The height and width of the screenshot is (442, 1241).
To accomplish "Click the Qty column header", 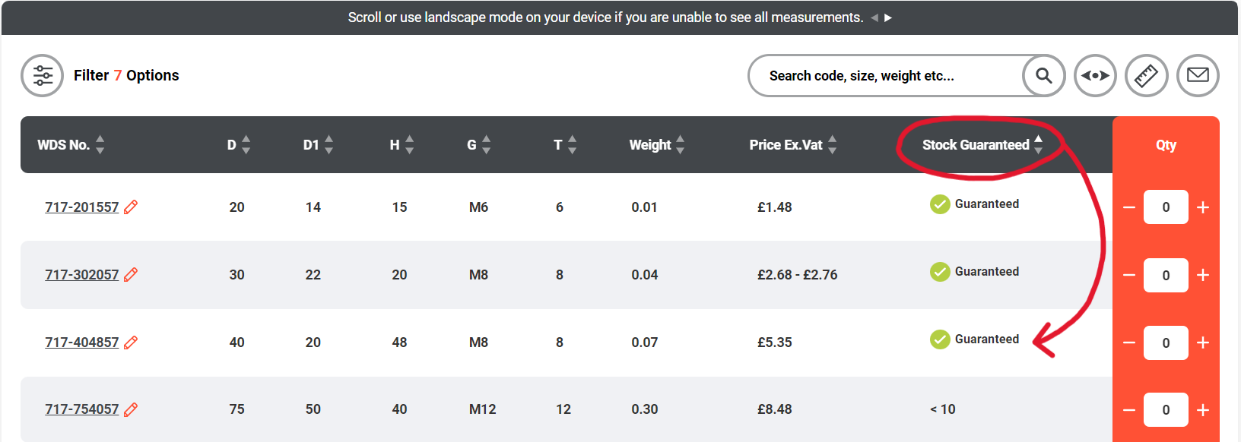I will (x=1166, y=144).
